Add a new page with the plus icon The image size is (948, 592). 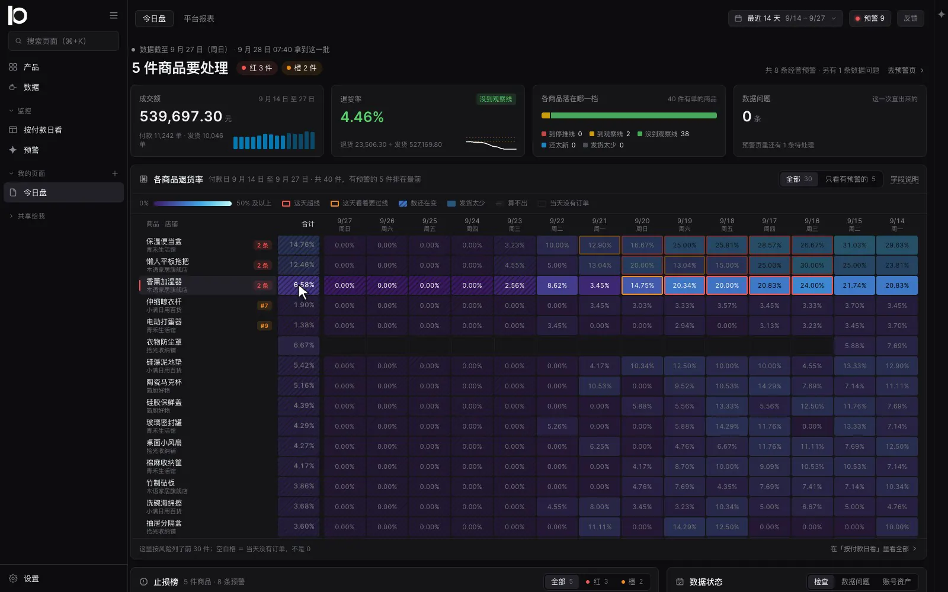point(115,173)
